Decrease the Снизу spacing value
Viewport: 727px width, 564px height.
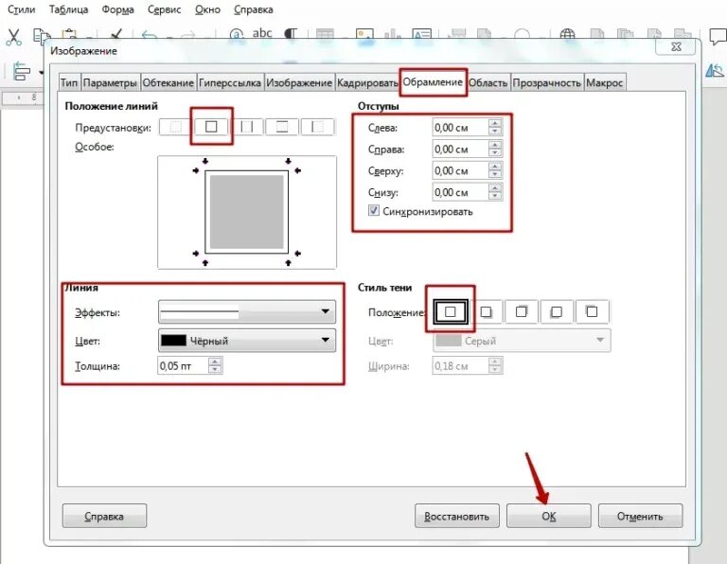tap(495, 197)
